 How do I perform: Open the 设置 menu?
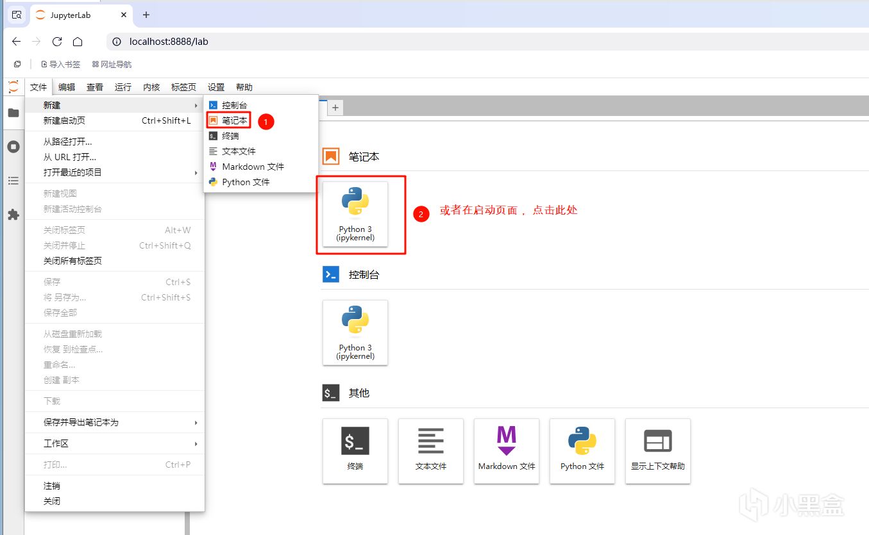(x=216, y=87)
